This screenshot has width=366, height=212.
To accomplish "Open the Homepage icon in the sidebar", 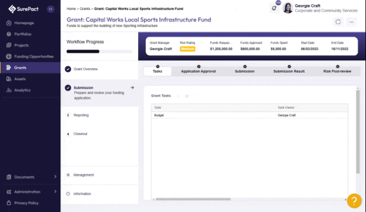I will tap(9, 23).
